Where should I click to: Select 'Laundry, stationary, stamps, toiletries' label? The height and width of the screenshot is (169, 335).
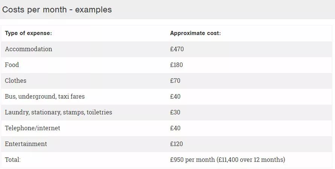click(x=58, y=112)
